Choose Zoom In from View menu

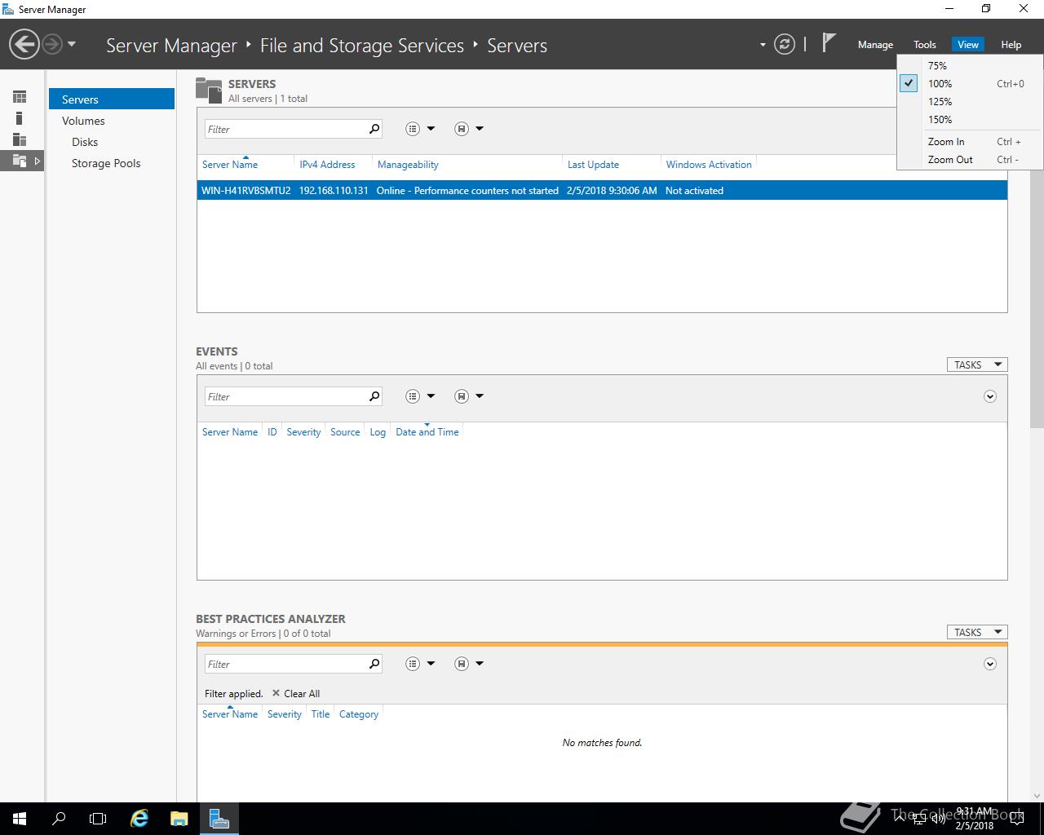click(970, 141)
